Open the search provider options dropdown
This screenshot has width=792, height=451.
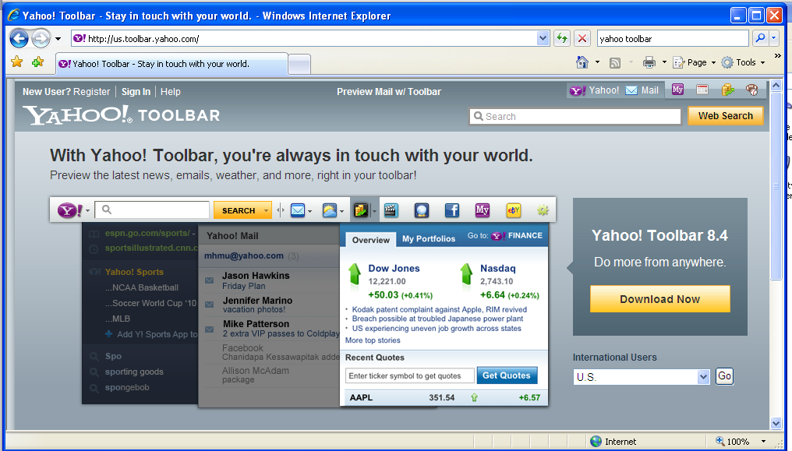[773, 38]
